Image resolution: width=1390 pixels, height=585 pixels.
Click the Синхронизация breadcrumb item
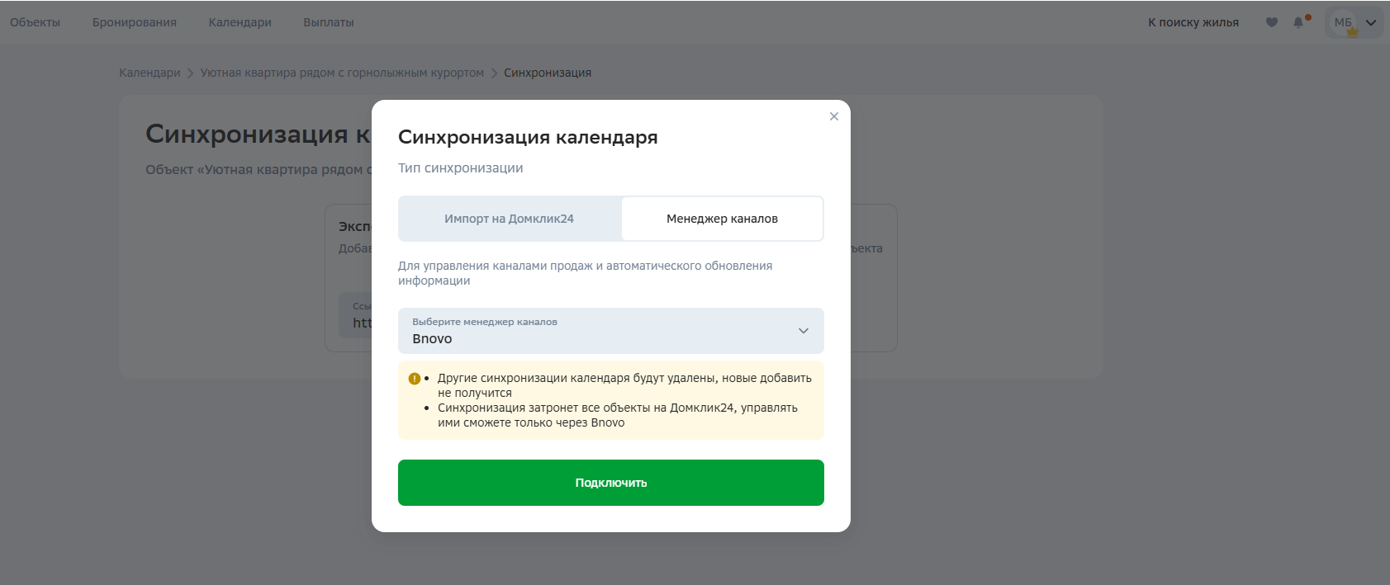pyautogui.click(x=548, y=73)
